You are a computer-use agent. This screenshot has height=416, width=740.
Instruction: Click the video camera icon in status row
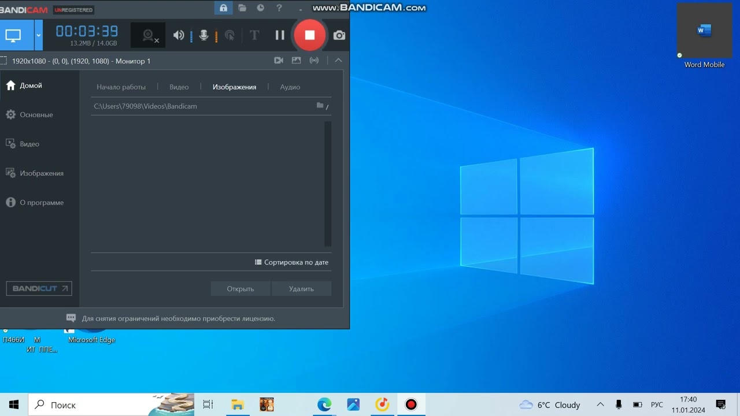pos(279,60)
